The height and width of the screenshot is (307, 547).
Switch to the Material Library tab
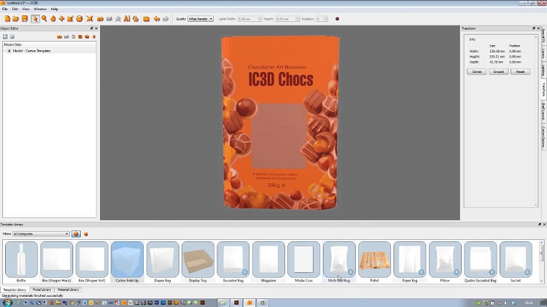coord(68,289)
